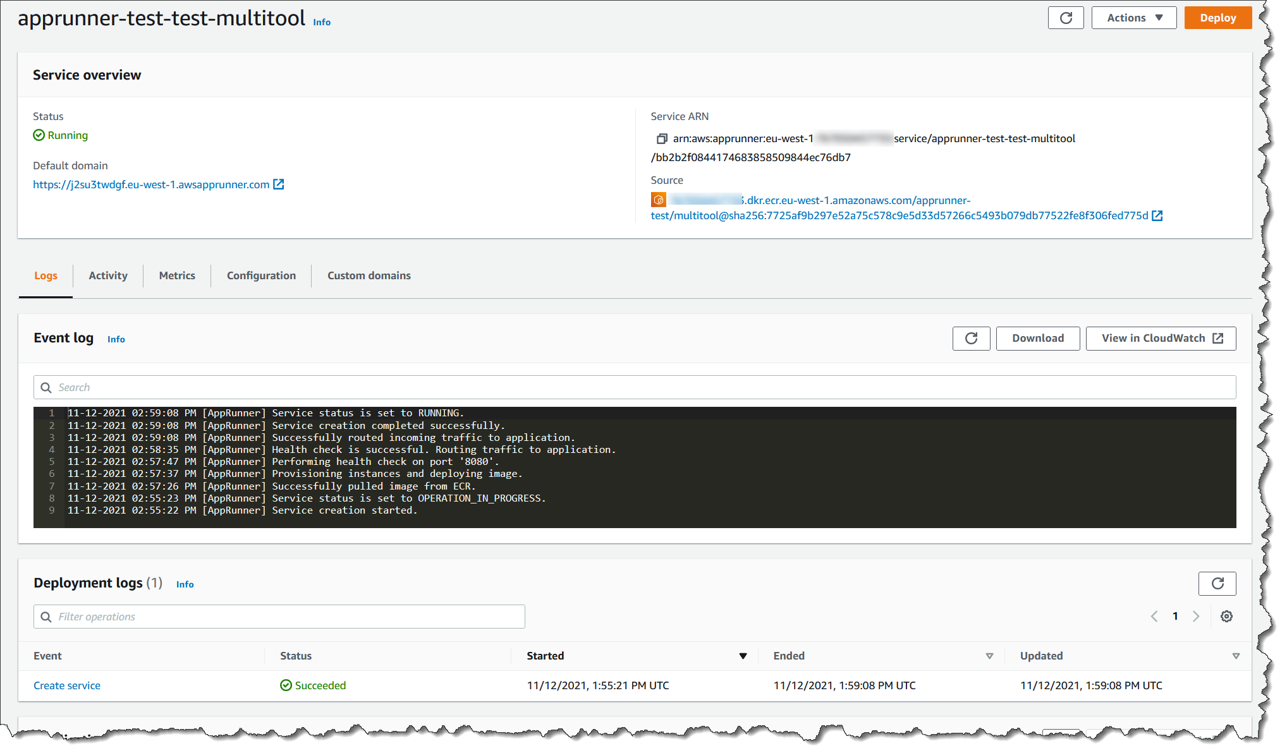
Task: Open the Create service deployment event
Action: tap(67, 685)
